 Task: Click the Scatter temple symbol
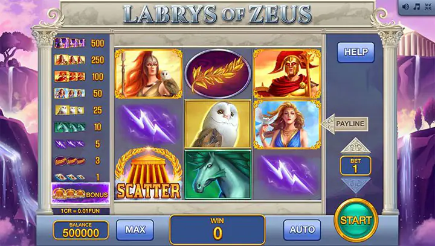149,174
